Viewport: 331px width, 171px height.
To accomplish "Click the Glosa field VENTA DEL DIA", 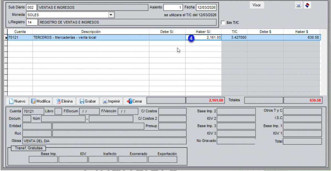I will coord(104,141).
